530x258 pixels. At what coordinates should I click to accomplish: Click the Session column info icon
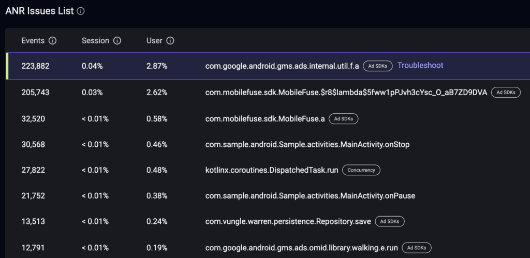tap(117, 41)
